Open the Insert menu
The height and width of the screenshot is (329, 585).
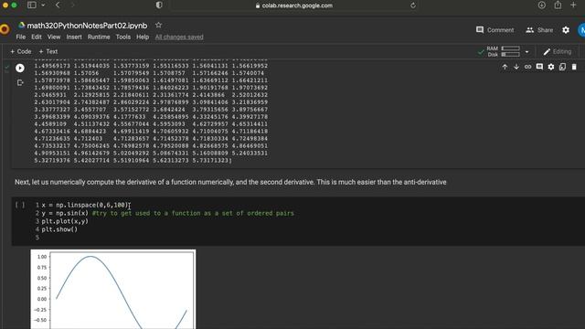pyautogui.click(x=74, y=37)
